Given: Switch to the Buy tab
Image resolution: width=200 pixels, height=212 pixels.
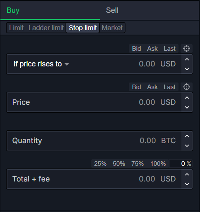Looking at the screenshot, I should coord(13,10).
